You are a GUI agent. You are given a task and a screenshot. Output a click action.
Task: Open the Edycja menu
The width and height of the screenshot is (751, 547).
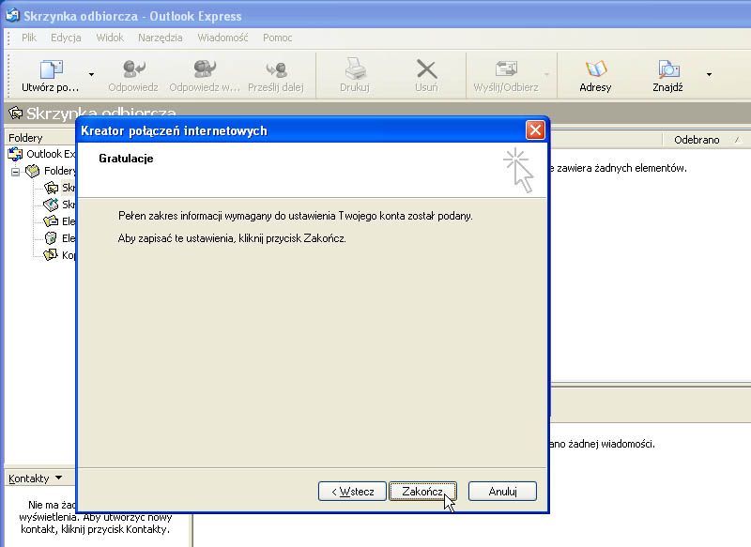[66, 38]
